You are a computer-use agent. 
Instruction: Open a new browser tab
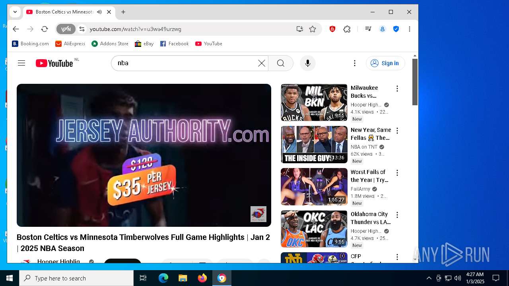(x=123, y=12)
